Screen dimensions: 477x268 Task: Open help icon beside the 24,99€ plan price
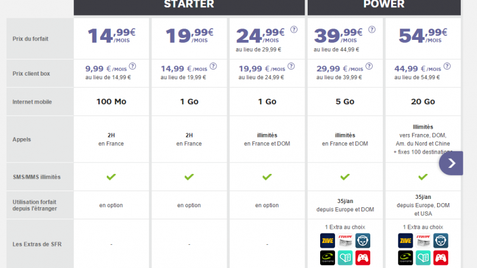point(294,29)
